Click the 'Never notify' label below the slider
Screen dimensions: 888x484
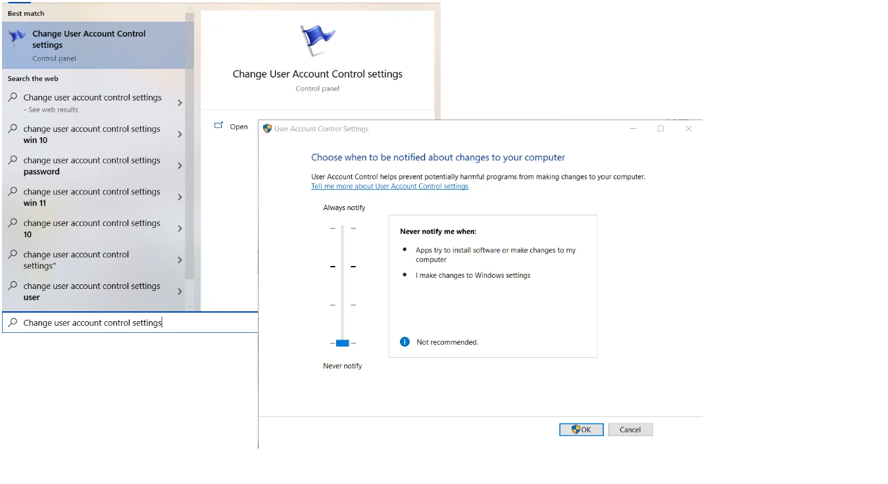click(x=343, y=366)
